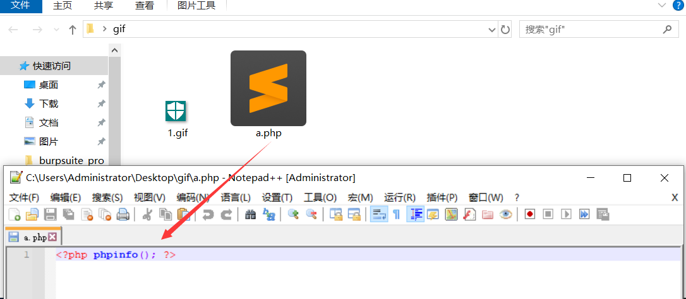
Task: Select the 1.gif file
Action: coord(177,119)
